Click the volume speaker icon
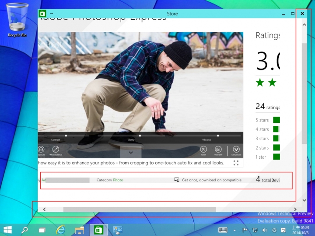315x236 pixels. (x=265, y=230)
